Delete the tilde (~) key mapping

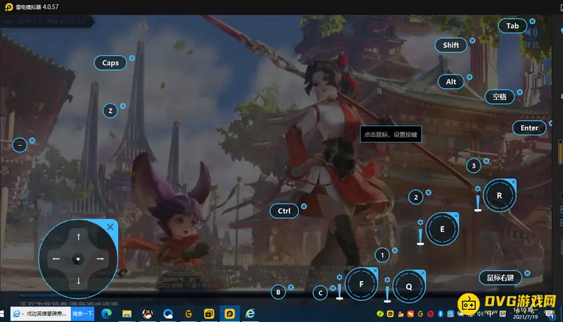(32, 140)
